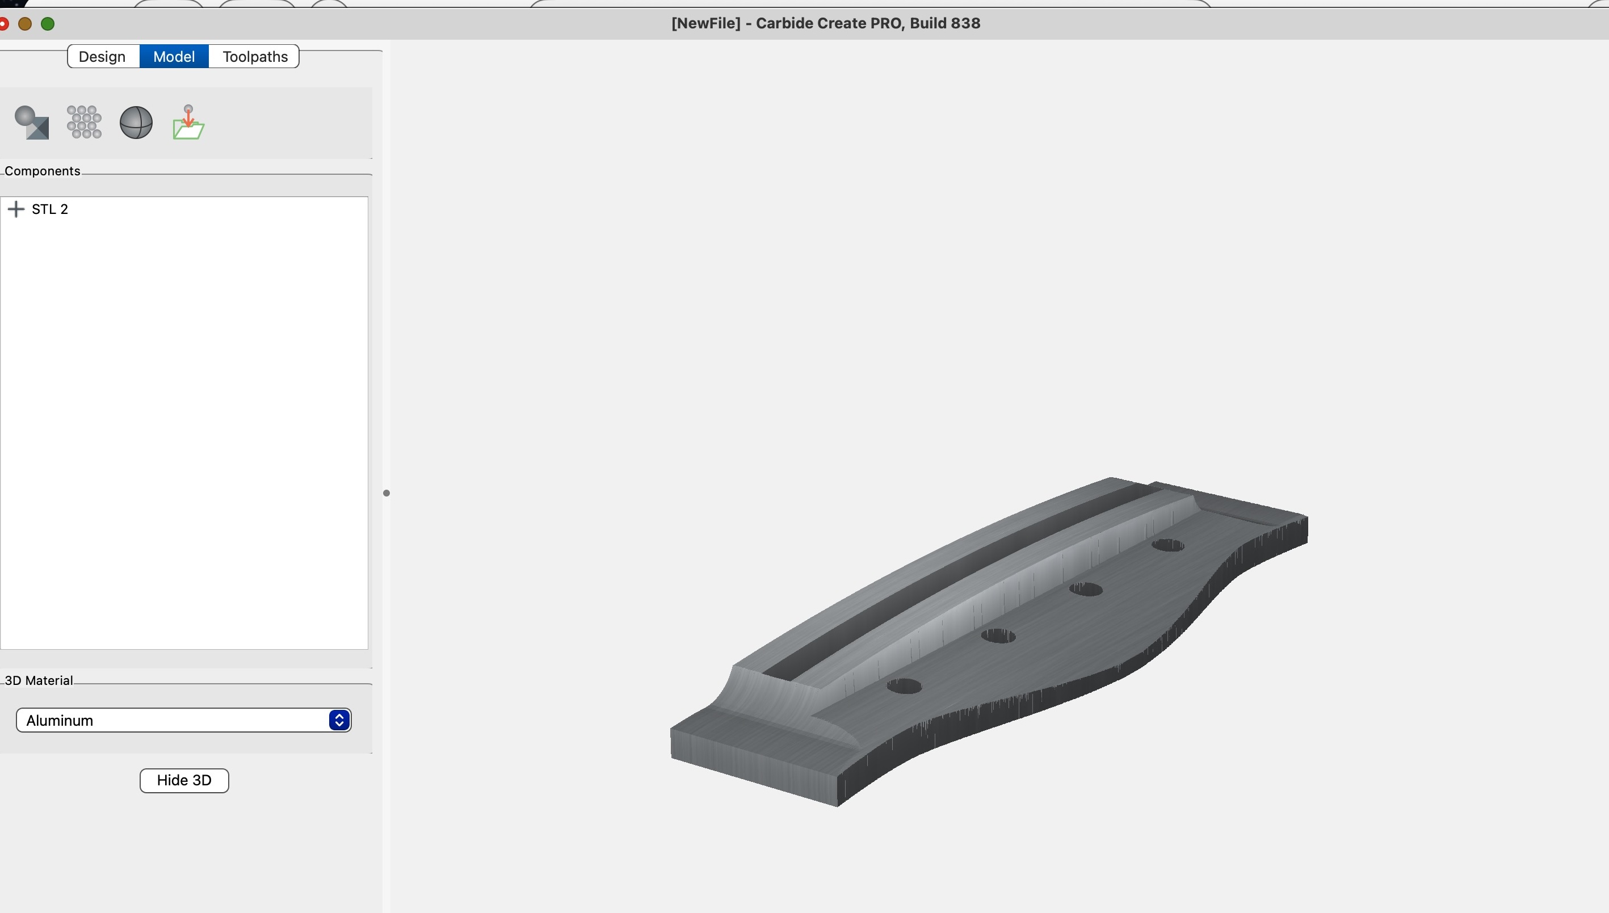Click the panel splitter handle dot
Screen dimensions: 1609x913
click(x=387, y=493)
